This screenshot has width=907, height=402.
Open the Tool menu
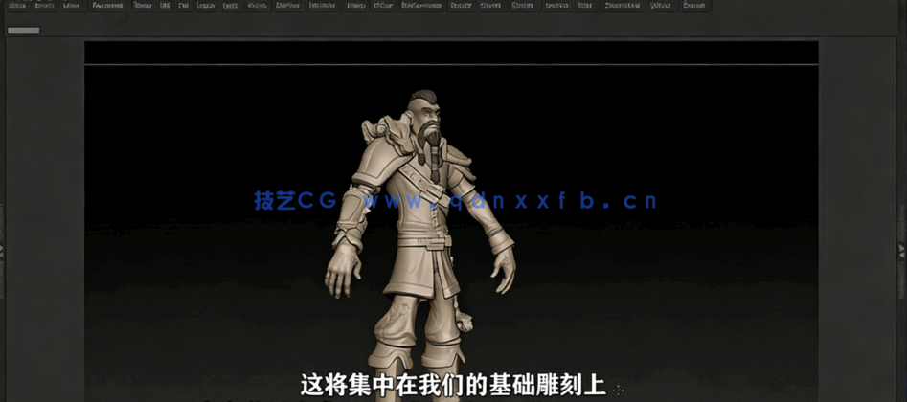[585, 6]
